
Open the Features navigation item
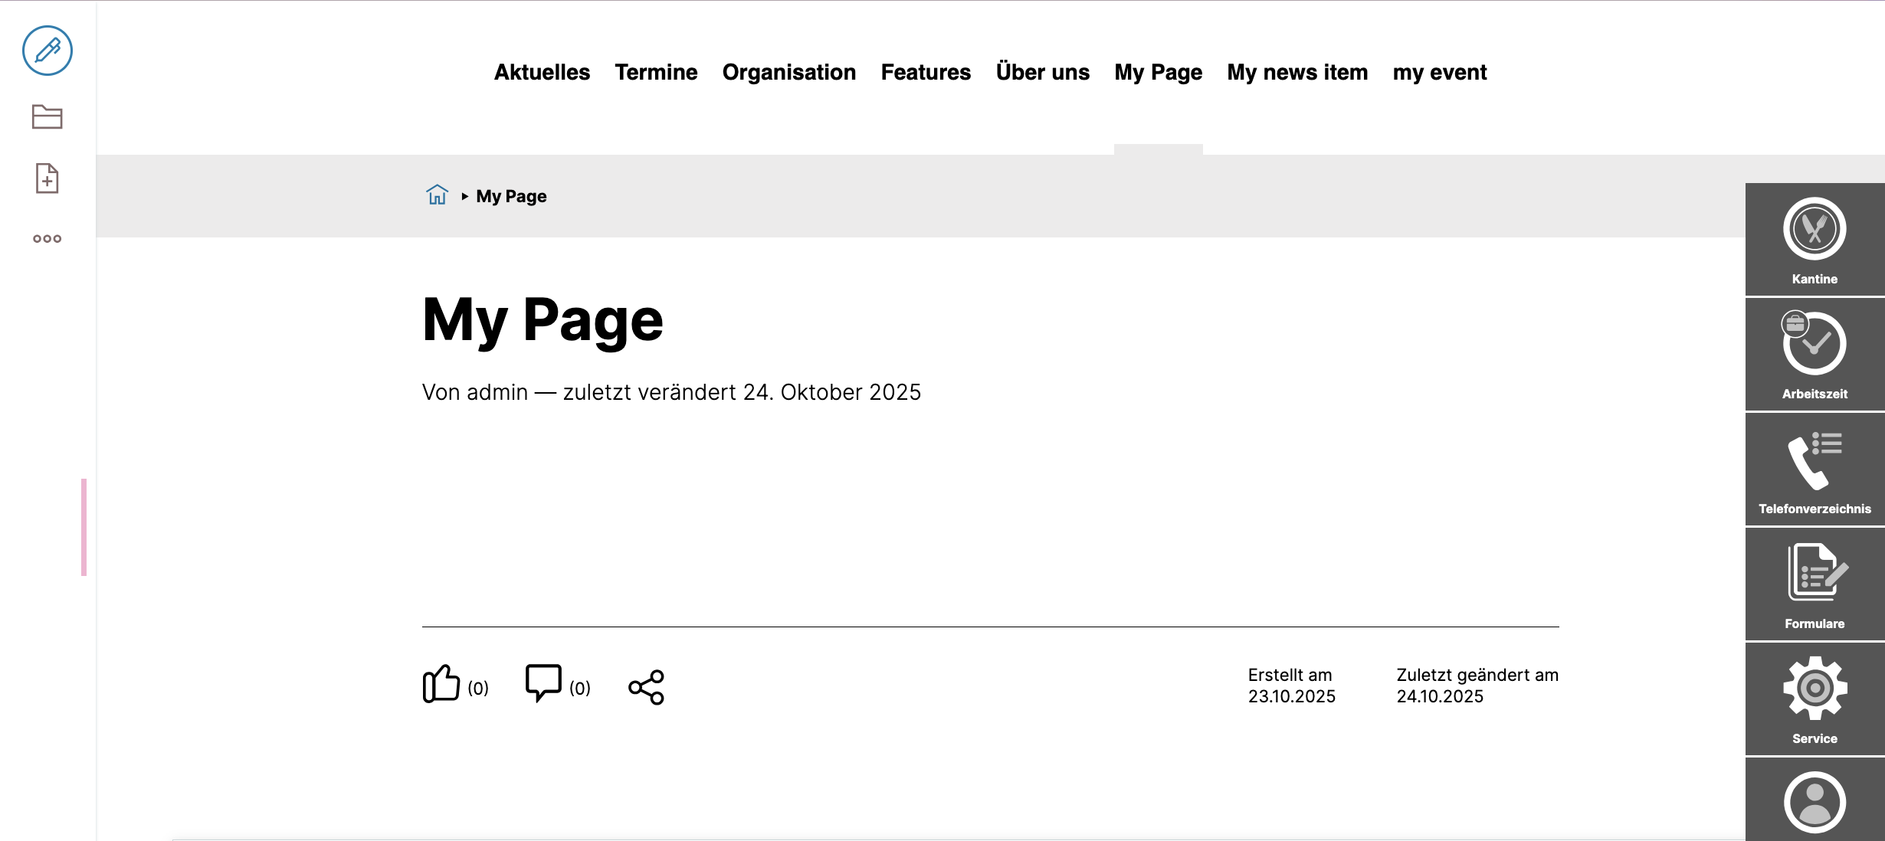[x=926, y=72]
